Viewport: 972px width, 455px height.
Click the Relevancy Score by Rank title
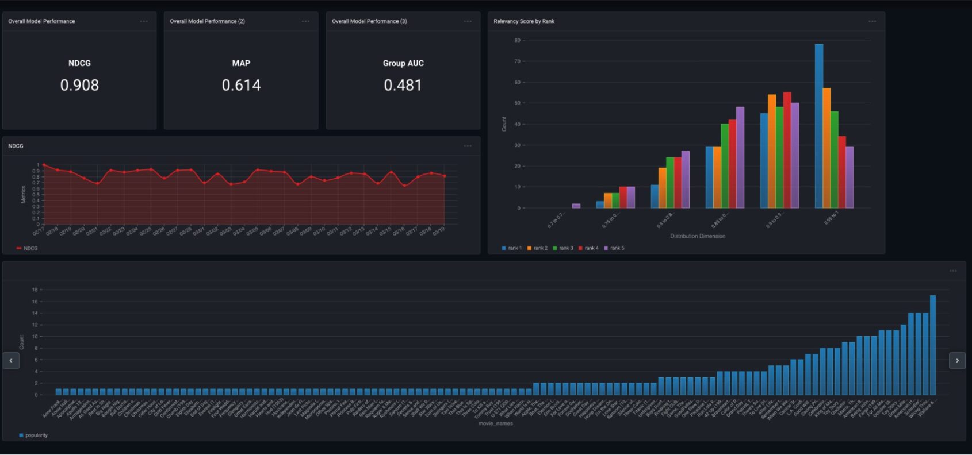pos(524,21)
